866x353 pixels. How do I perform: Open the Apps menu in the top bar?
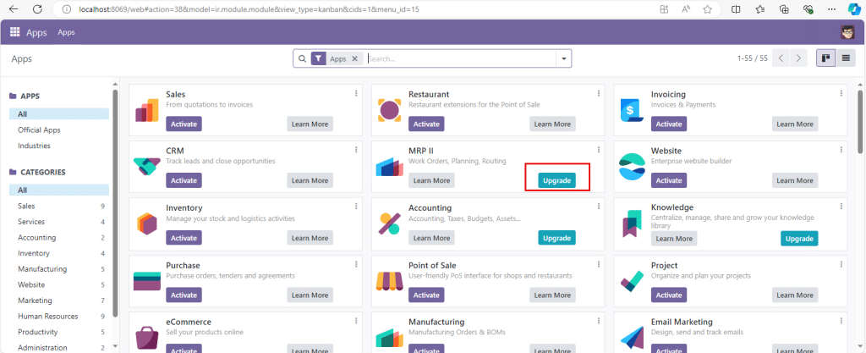(66, 32)
